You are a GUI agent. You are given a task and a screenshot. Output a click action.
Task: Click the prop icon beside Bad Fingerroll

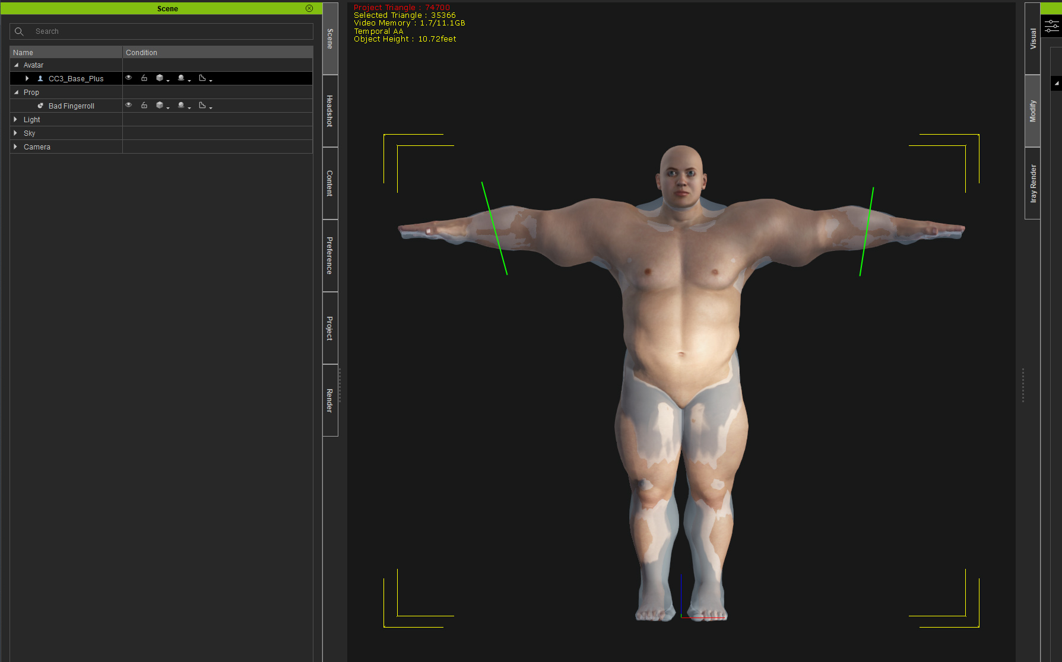point(40,106)
